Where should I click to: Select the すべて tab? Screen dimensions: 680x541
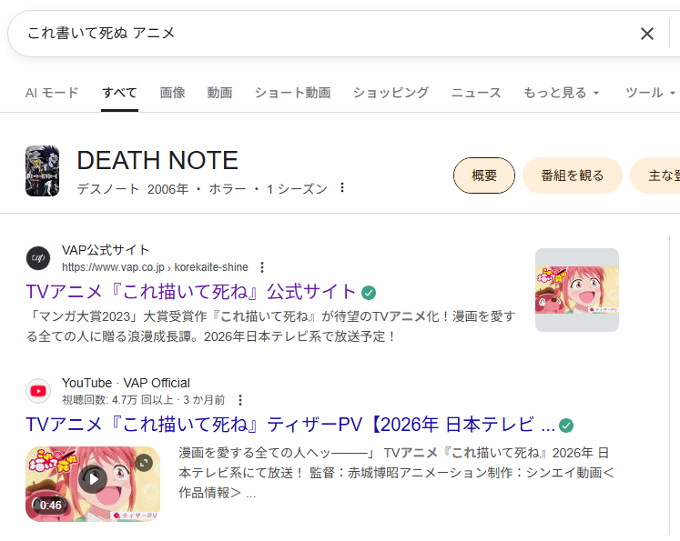point(119,93)
